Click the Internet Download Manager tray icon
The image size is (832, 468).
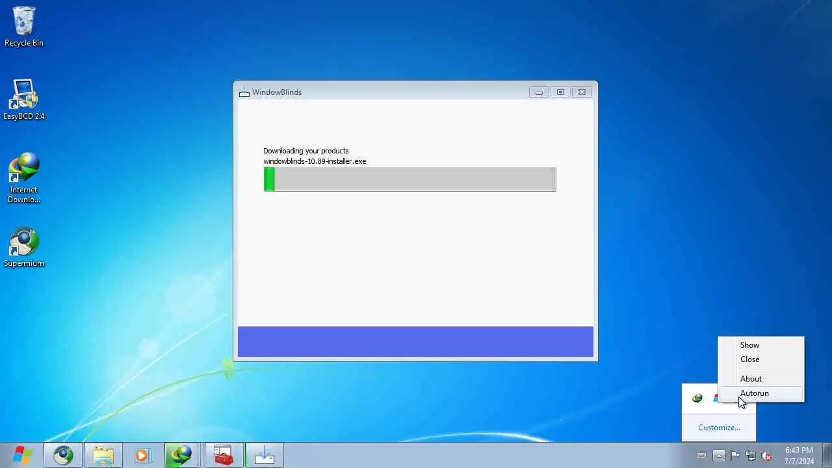coord(697,398)
